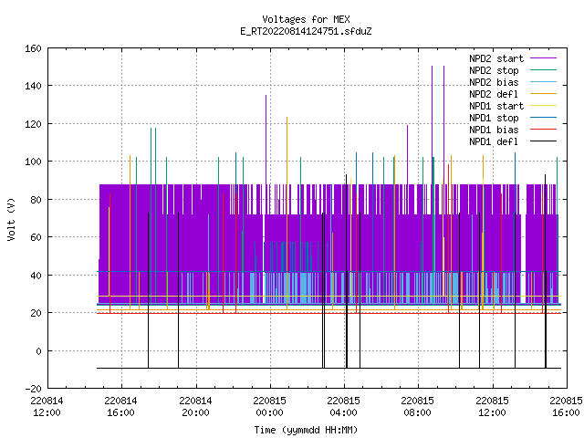Click the 220815 00:00 x-axis tick label

coord(270,407)
